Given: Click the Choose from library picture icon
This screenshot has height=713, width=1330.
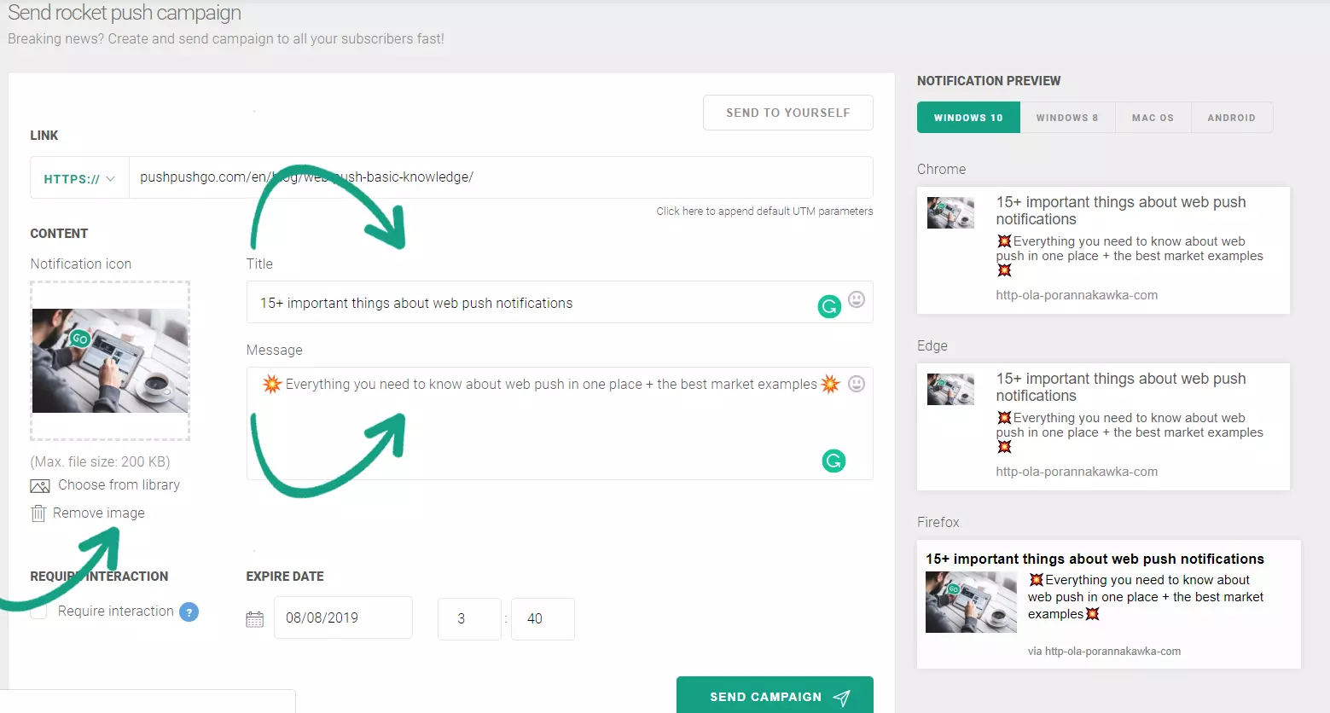Looking at the screenshot, I should coord(40,486).
